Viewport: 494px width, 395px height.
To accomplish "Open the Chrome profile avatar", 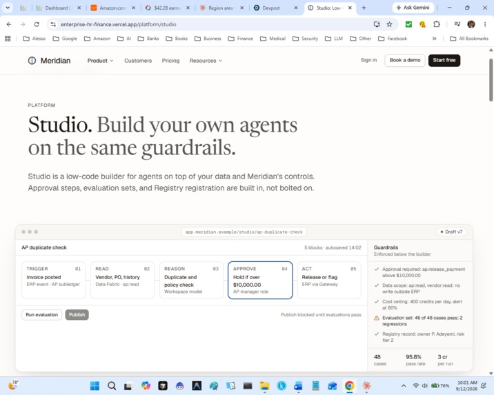I will (x=471, y=24).
